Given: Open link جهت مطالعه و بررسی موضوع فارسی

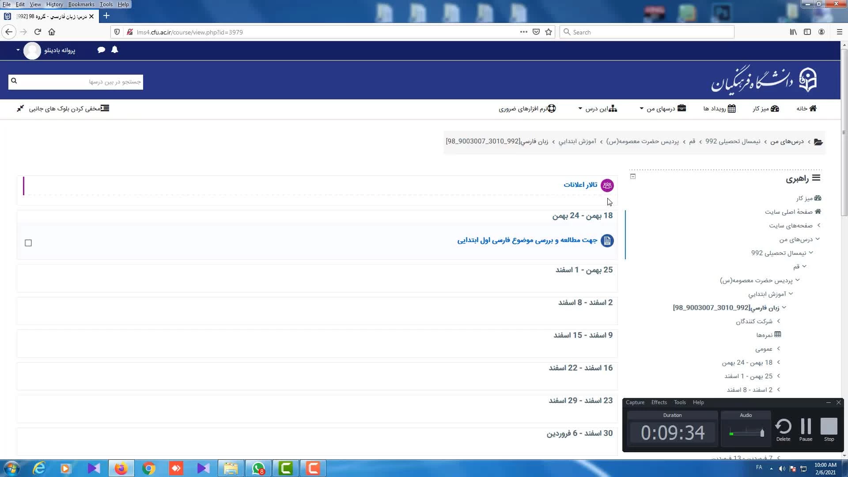Looking at the screenshot, I should point(527,240).
